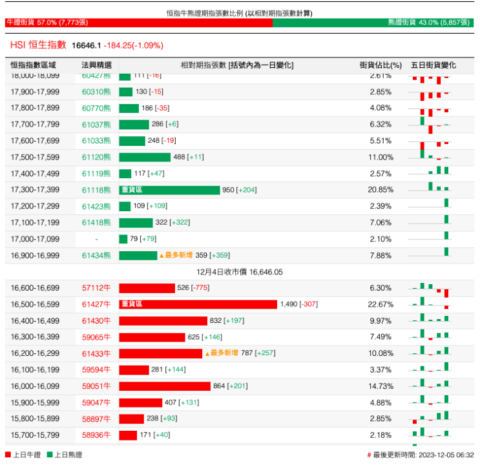The height and width of the screenshot is (465, 480).
Task: Open the 61423熊 warrant link
Action: (x=96, y=206)
